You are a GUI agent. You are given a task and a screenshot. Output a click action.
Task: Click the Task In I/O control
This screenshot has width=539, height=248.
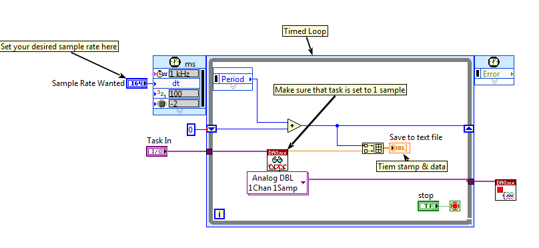click(x=157, y=151)
